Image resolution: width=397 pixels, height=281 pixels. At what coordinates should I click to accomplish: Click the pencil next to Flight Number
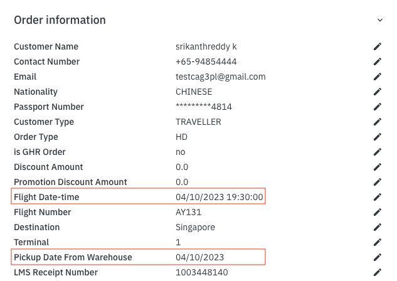pos(378,212)
